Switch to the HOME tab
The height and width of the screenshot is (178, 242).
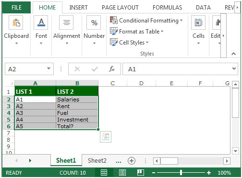[48, 8]
